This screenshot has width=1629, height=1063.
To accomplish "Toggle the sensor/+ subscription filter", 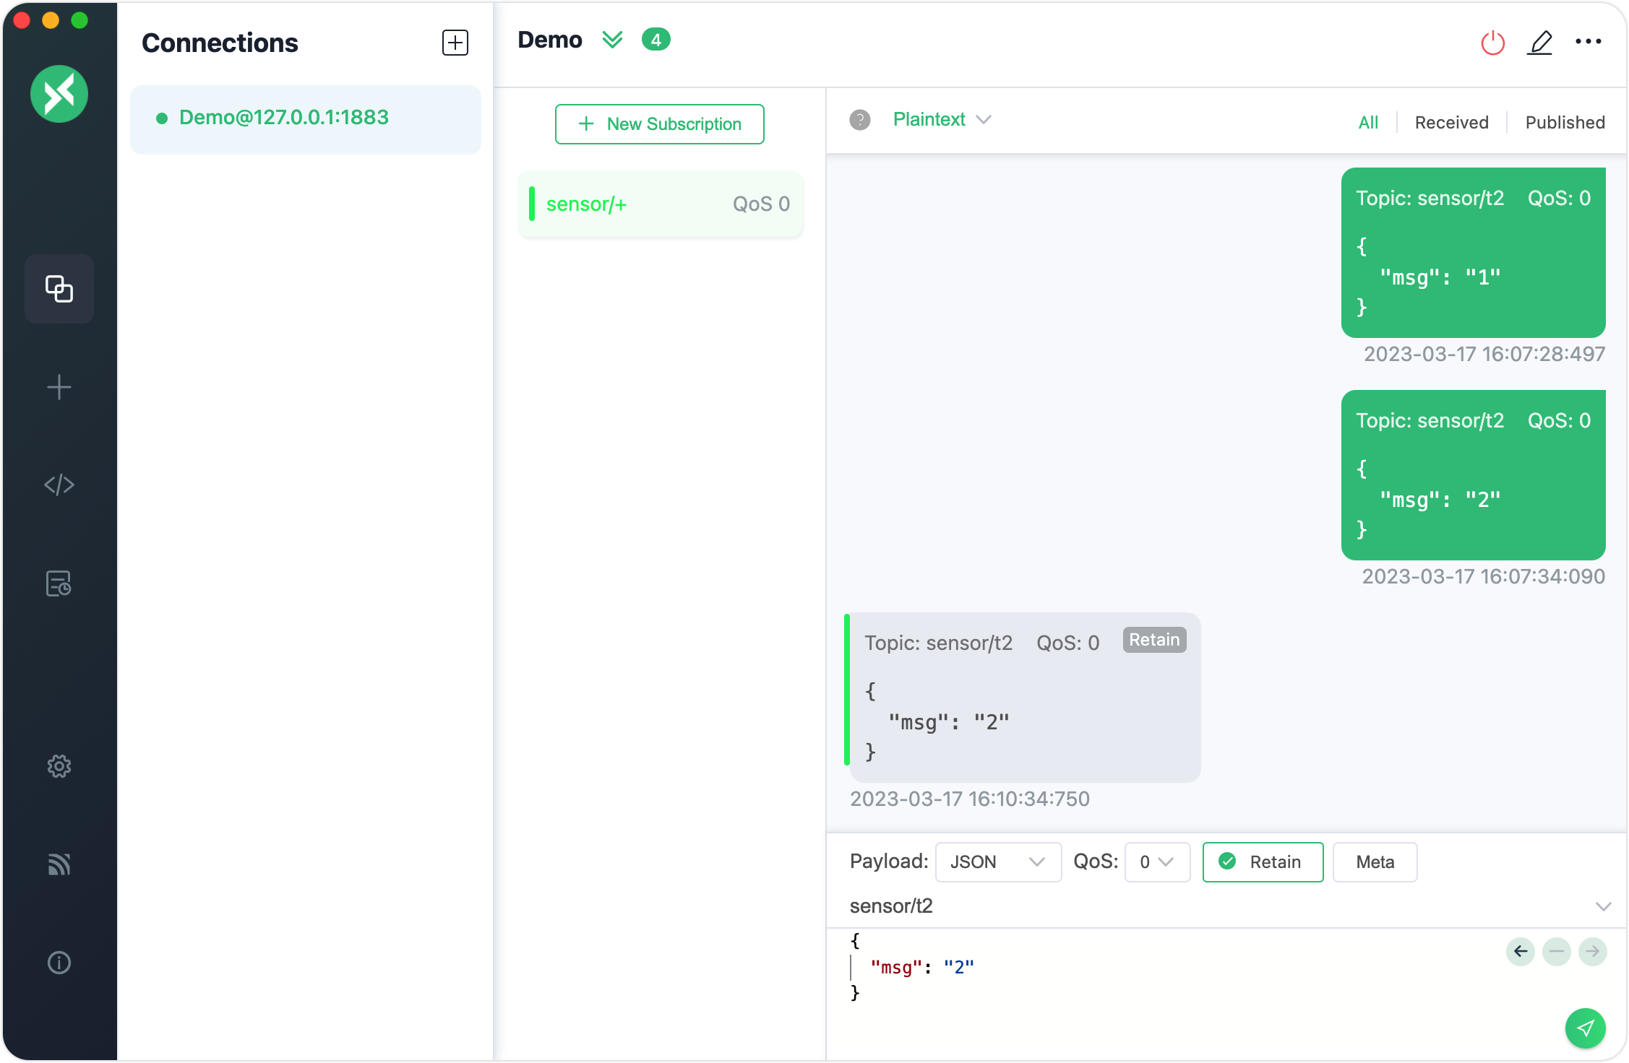I will coord(660,204).
